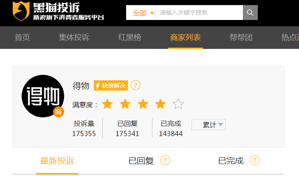Select the 商家列表 navigation item
The width and height of the screenshot is (299, 176).
(185, 37)
